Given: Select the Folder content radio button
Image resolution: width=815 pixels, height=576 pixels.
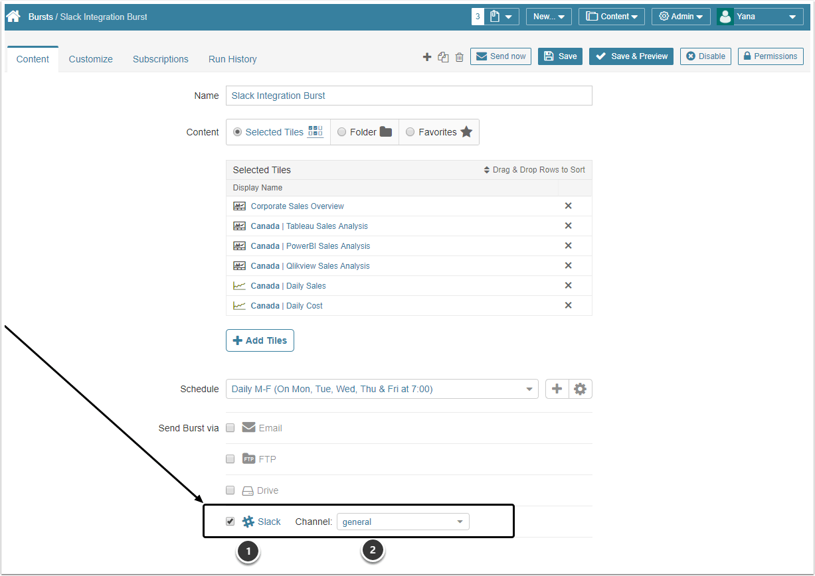Looking at the screenshot, I should click(x=341, y=132).
